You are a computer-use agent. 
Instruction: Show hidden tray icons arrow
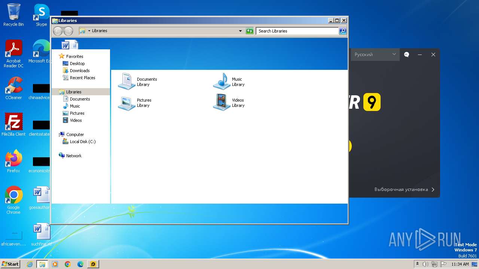(417, 264)
